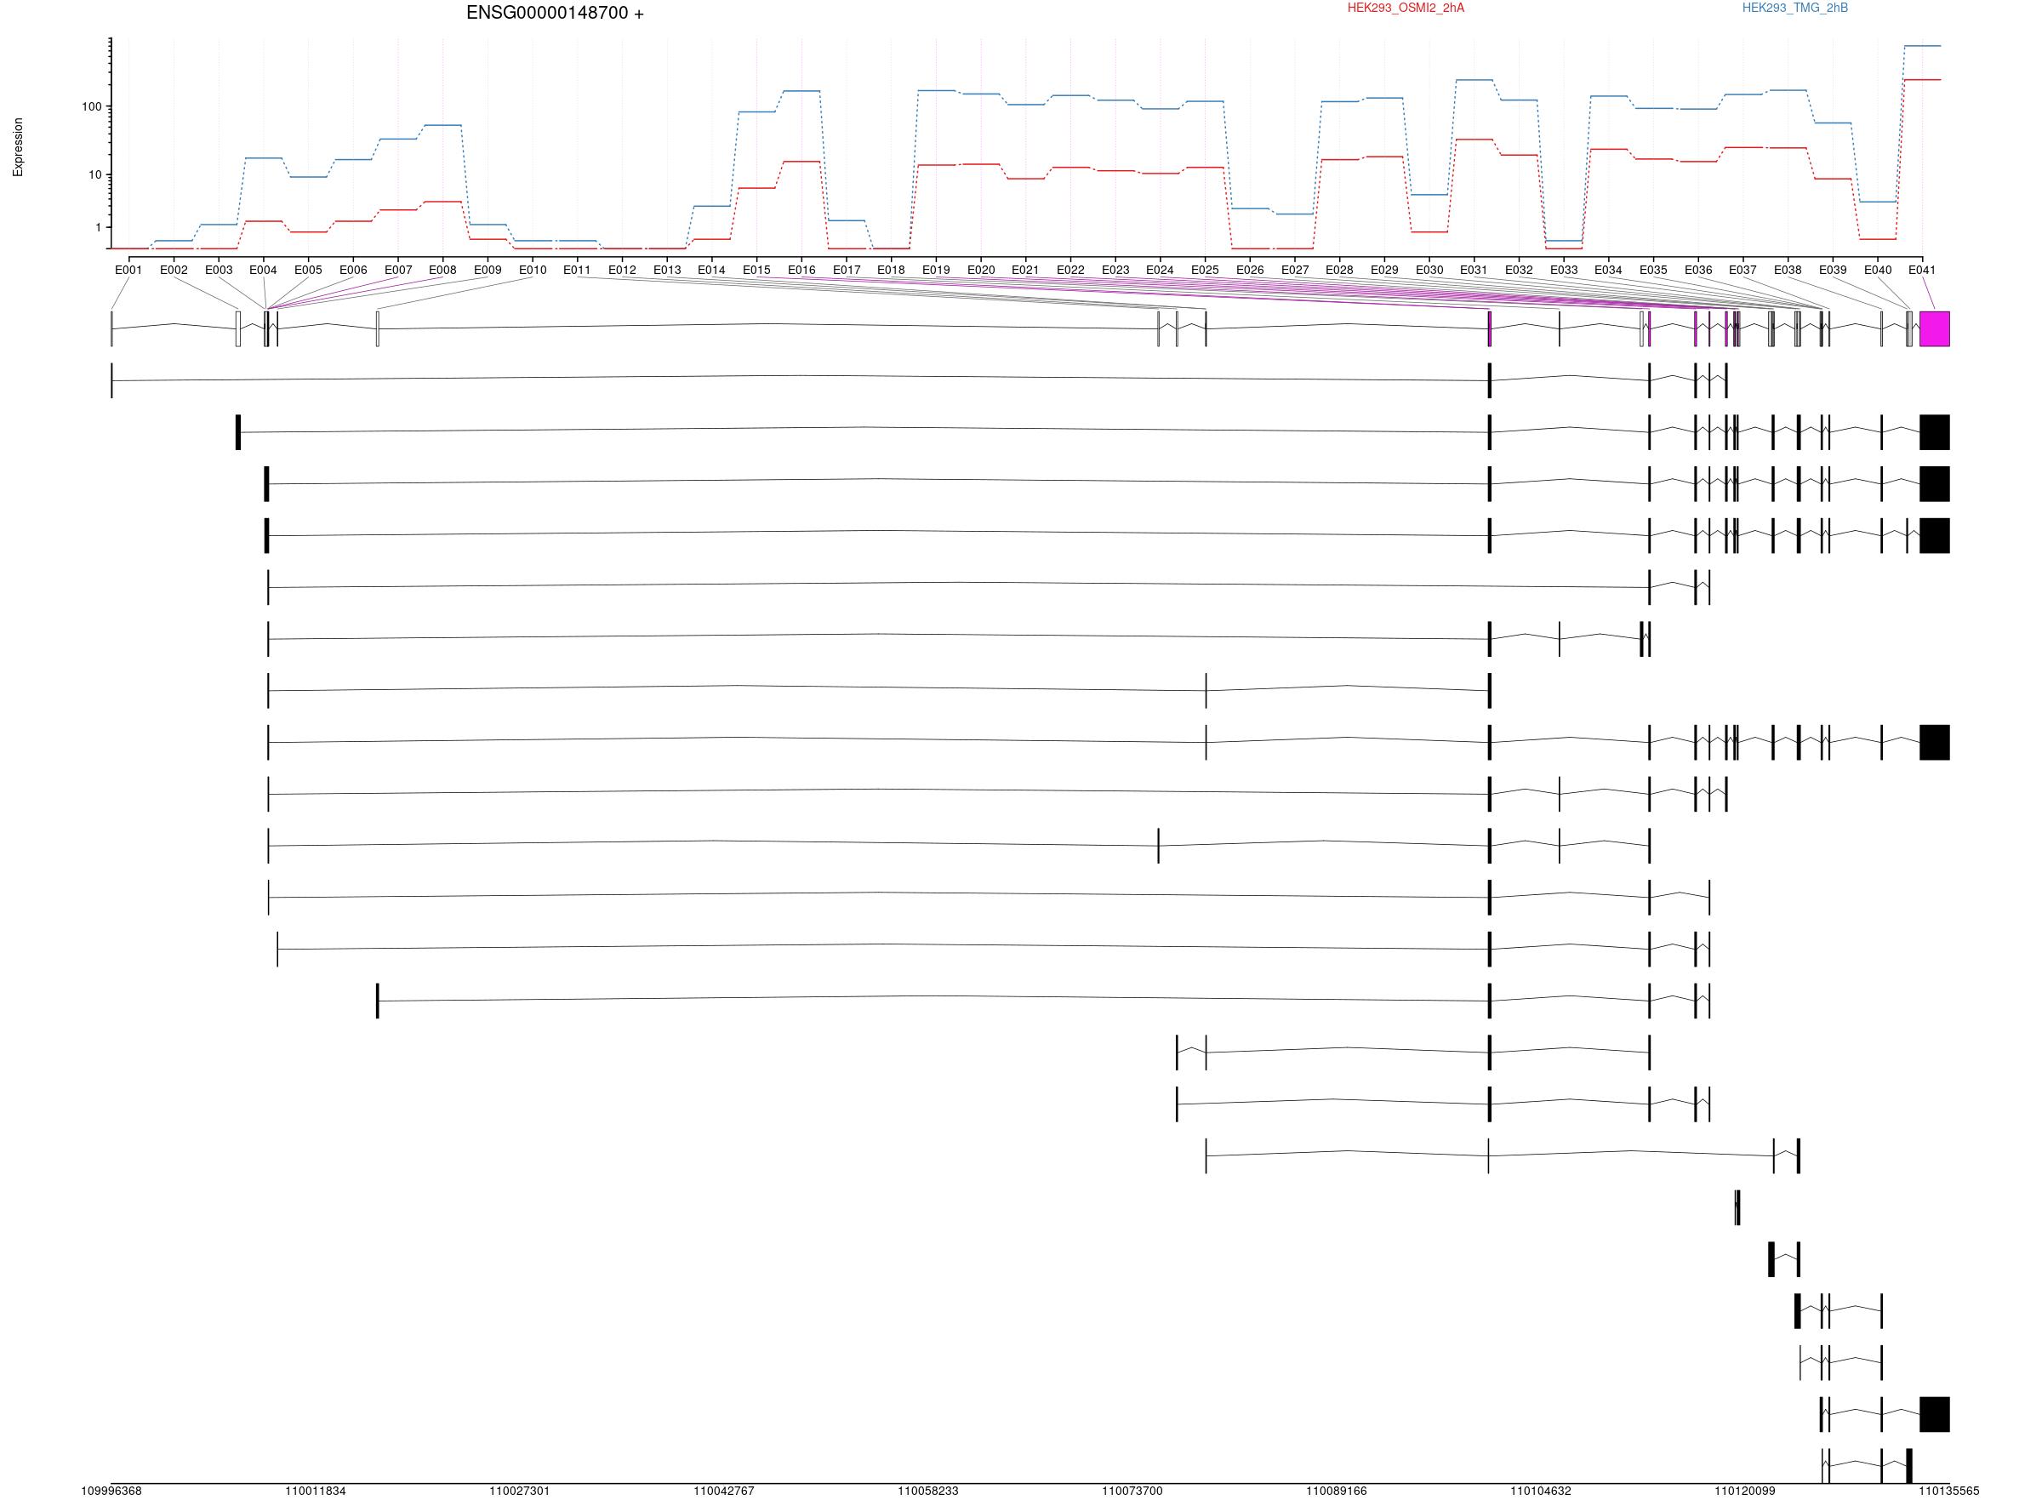Click exon label E029
Viewport: 2042px width, 1506px height.
click(1385, 270)
